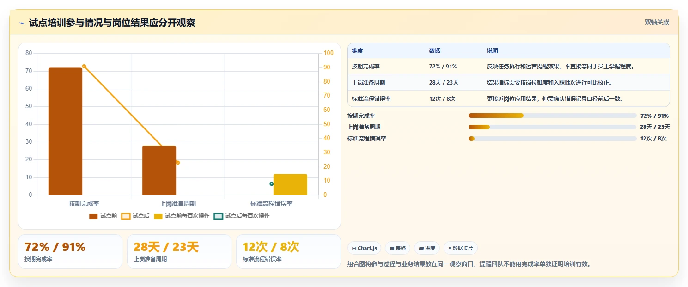Select the 表格 chip
Viewport: 688px width, 287px height.
(x=398, y=248)
